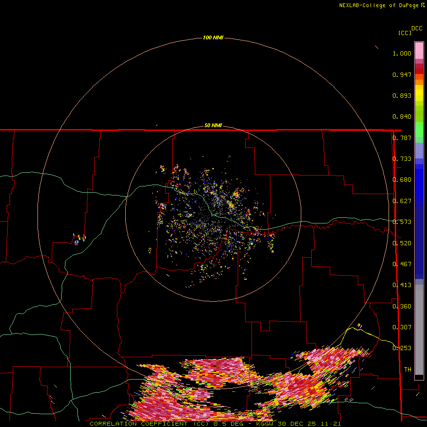Click the 0.787 scale value
This screenshot has height=427, width=427.
[402, 138]
